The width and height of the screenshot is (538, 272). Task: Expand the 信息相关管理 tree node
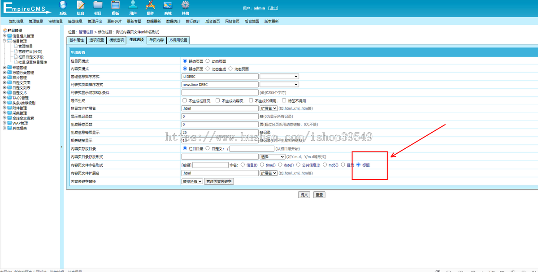tap(4, 36)
